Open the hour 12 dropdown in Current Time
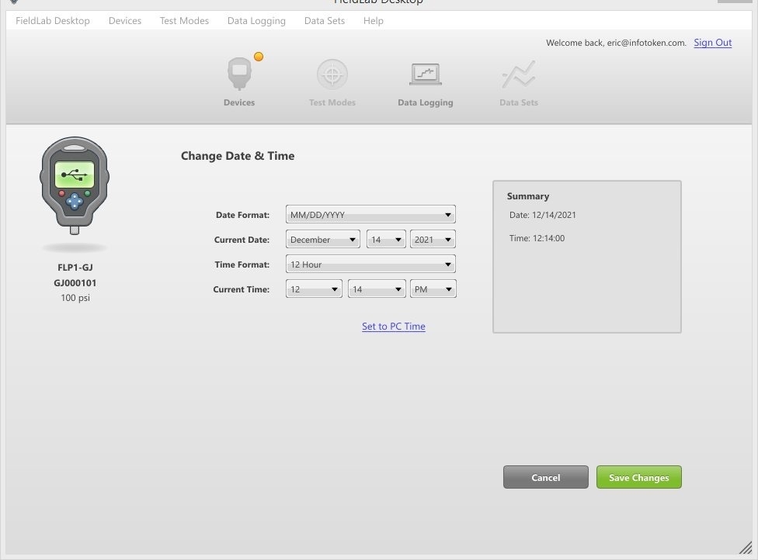The image size is (758, 560). (314, 289)
